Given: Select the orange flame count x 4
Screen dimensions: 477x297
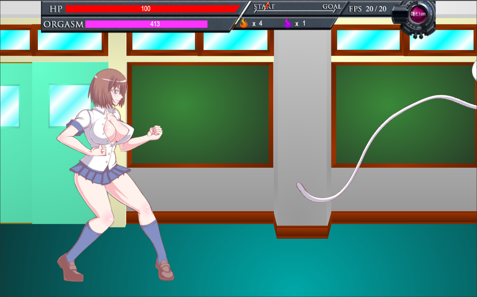Looking at the screenshot, I should coord(258,23).
